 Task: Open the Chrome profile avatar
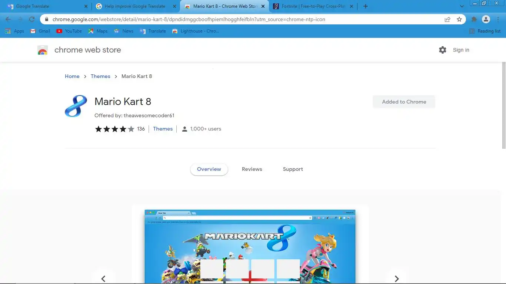point(486,19)
